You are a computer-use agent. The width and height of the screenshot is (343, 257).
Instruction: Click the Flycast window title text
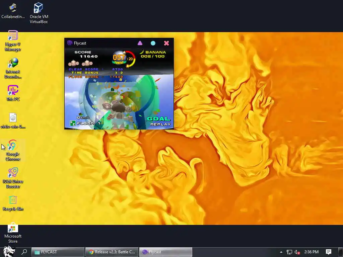(x=80, y=43)
